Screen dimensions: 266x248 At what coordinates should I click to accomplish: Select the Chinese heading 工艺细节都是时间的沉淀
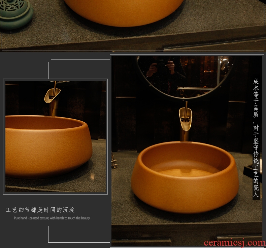(x=40, y=210)
